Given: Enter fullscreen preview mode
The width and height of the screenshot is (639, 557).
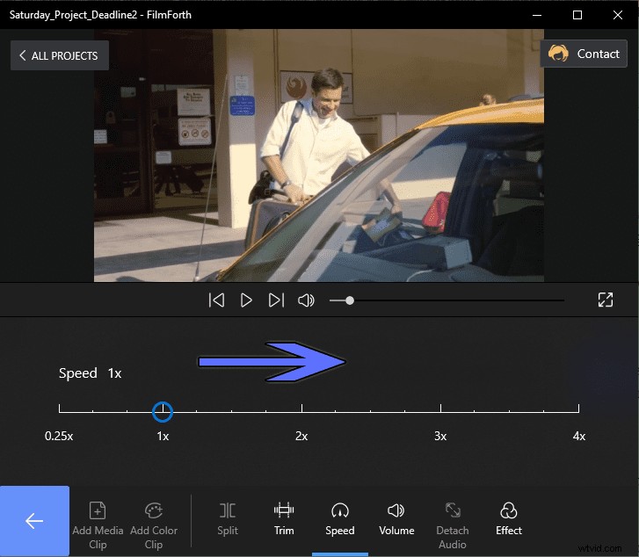Looking at the screenshot, I should click(606, 300).
